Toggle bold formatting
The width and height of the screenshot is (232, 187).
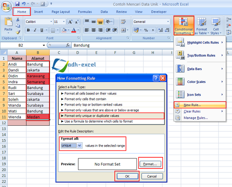tap(28, 30)
